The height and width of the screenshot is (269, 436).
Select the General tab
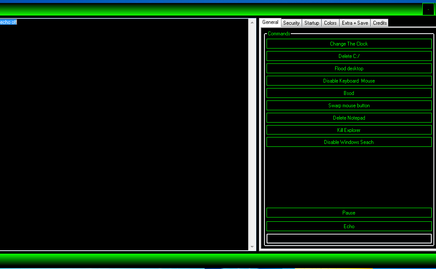click(x=270, y=22)
